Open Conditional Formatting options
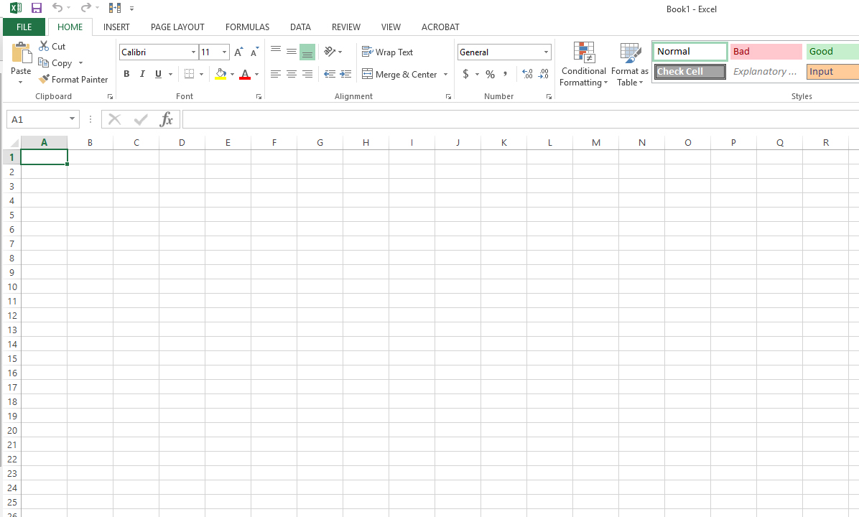This screenshot has width=859, height=517. (x=583, y=65)
